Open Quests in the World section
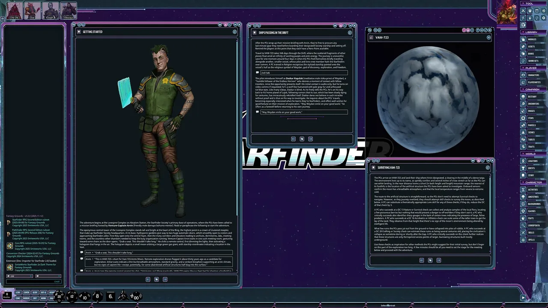The height and width of the screenshot is (308, 548). (x=533, y=168)
